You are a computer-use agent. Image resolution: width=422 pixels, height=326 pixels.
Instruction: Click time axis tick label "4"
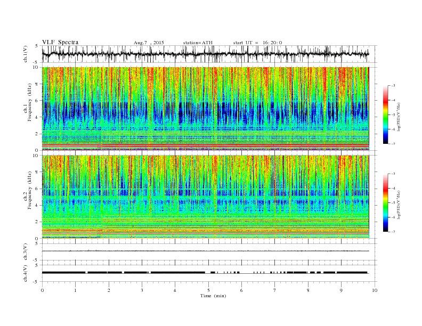175,290
